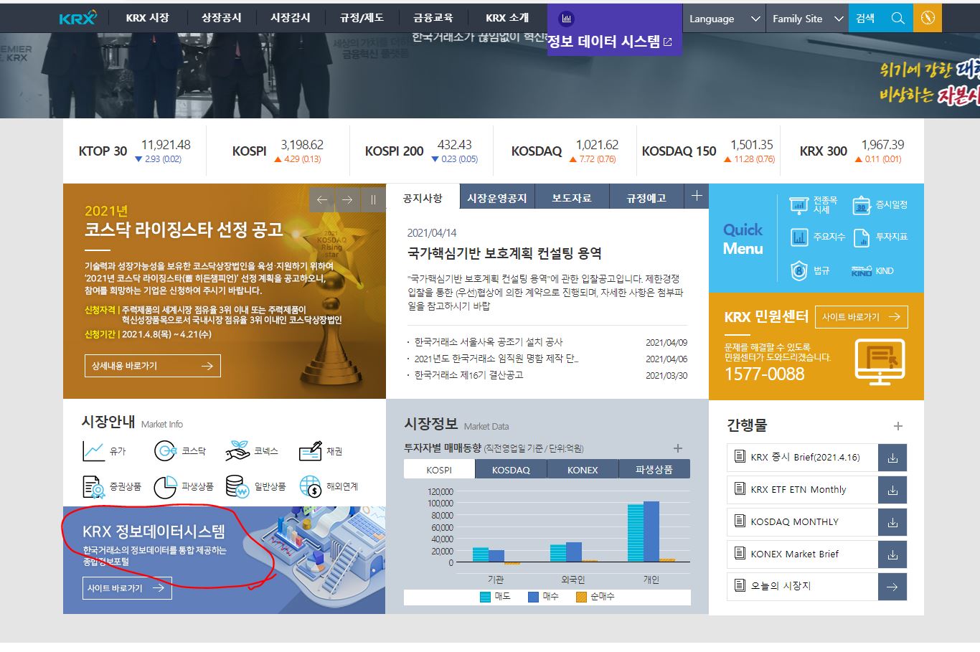Expand notices with plus icon
Image resolution: width=980 pixels, height=652 pixels.
point(697,196)
